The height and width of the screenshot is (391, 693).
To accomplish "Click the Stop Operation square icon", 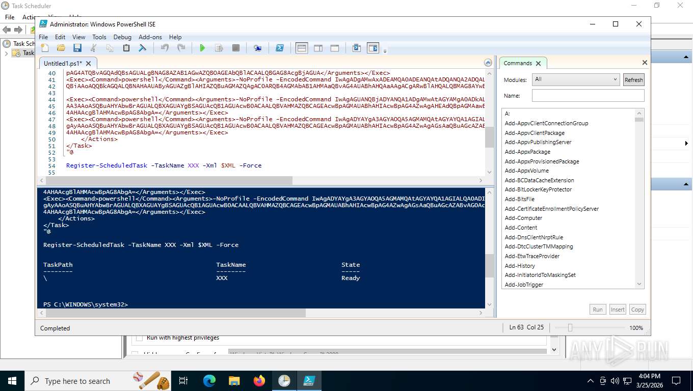I will pos(235,48).
